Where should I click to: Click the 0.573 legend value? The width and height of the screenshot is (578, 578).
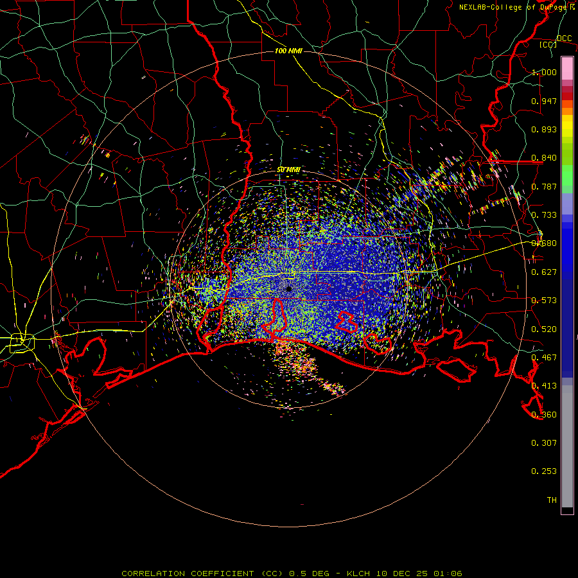click(x=544, y=301)
